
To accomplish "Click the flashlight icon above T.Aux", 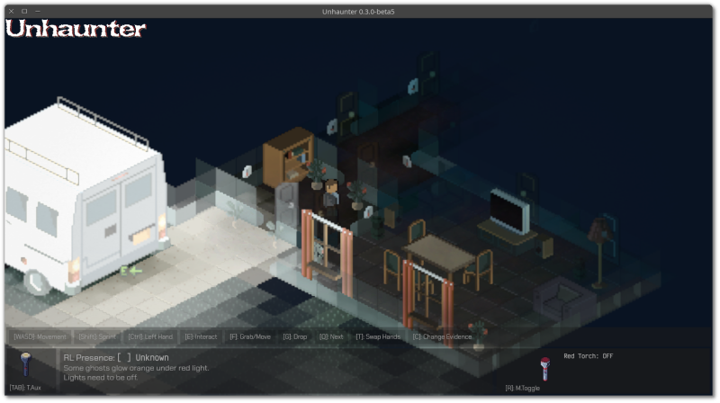I will 26,363.
